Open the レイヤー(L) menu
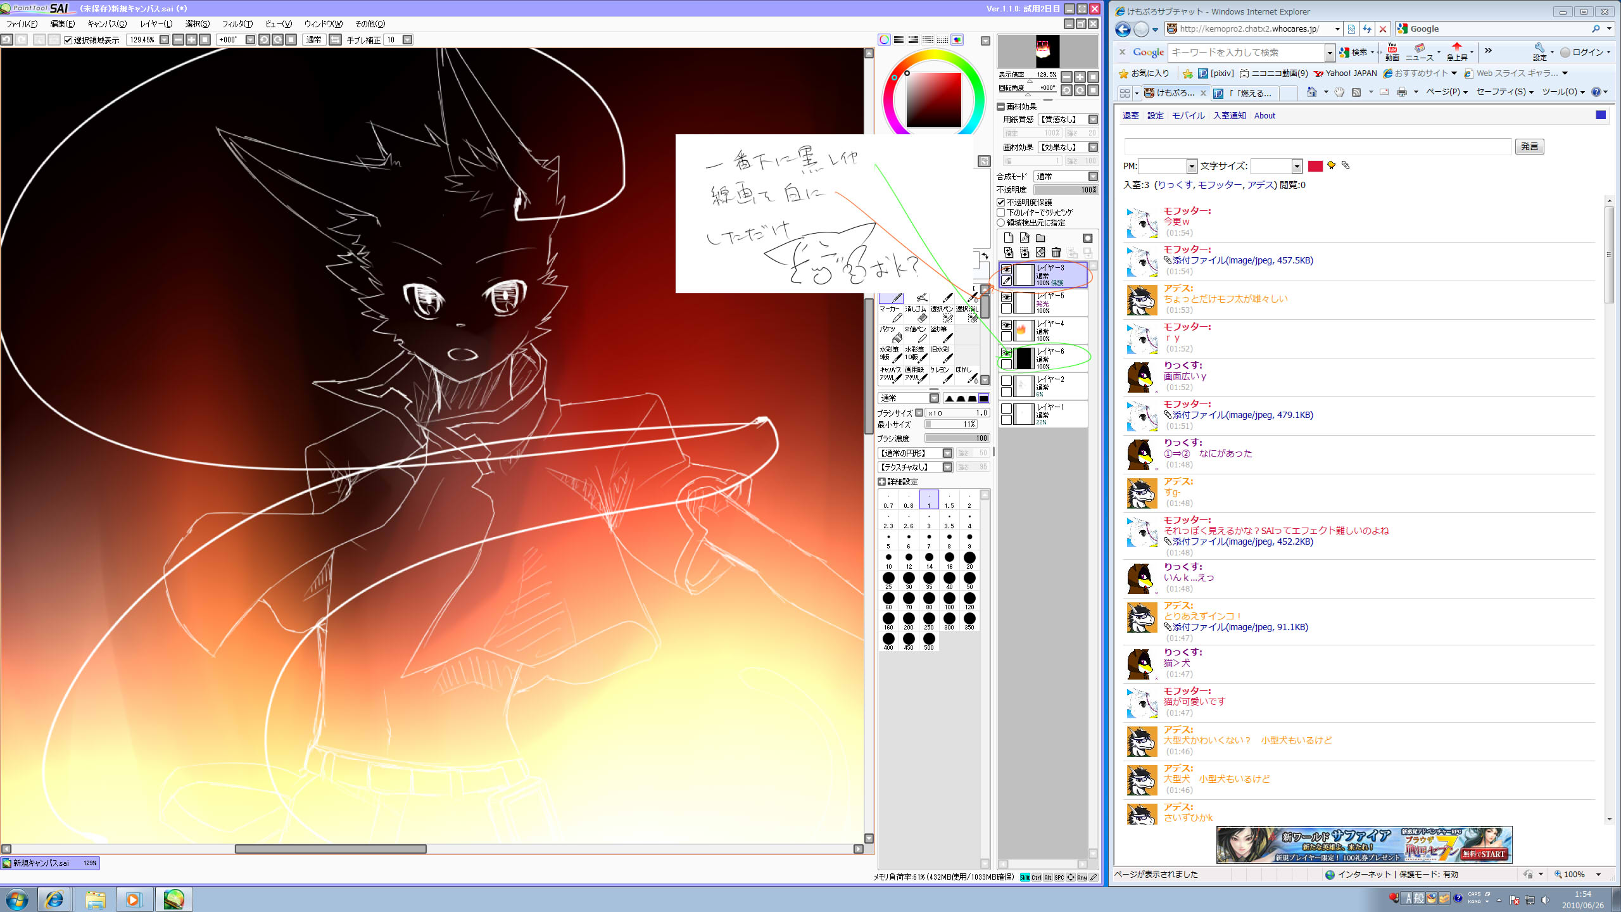The height and width of the screenshot is (912, 1621). click(156, 24)
